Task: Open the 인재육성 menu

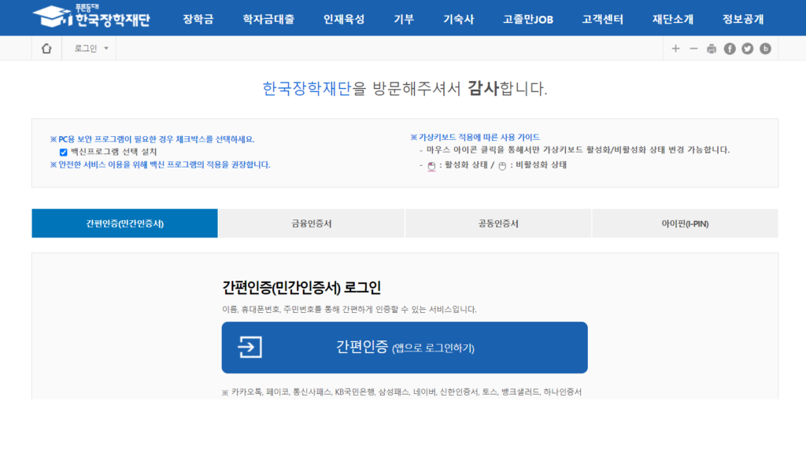Action: coord(344,19)
